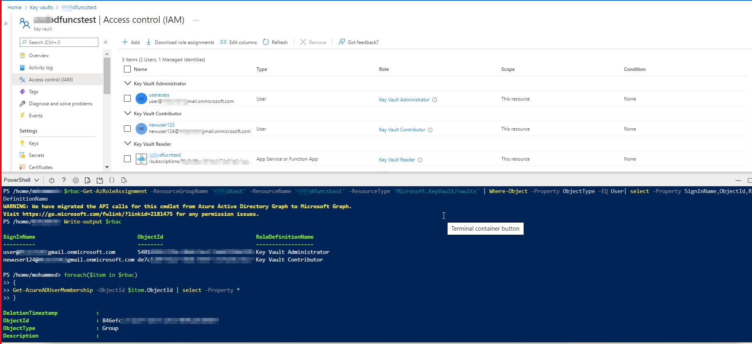The height and width of the screenshot is (344, 752).
Task: Click the useracess avatar icon
Action: (x=141, y=99)
